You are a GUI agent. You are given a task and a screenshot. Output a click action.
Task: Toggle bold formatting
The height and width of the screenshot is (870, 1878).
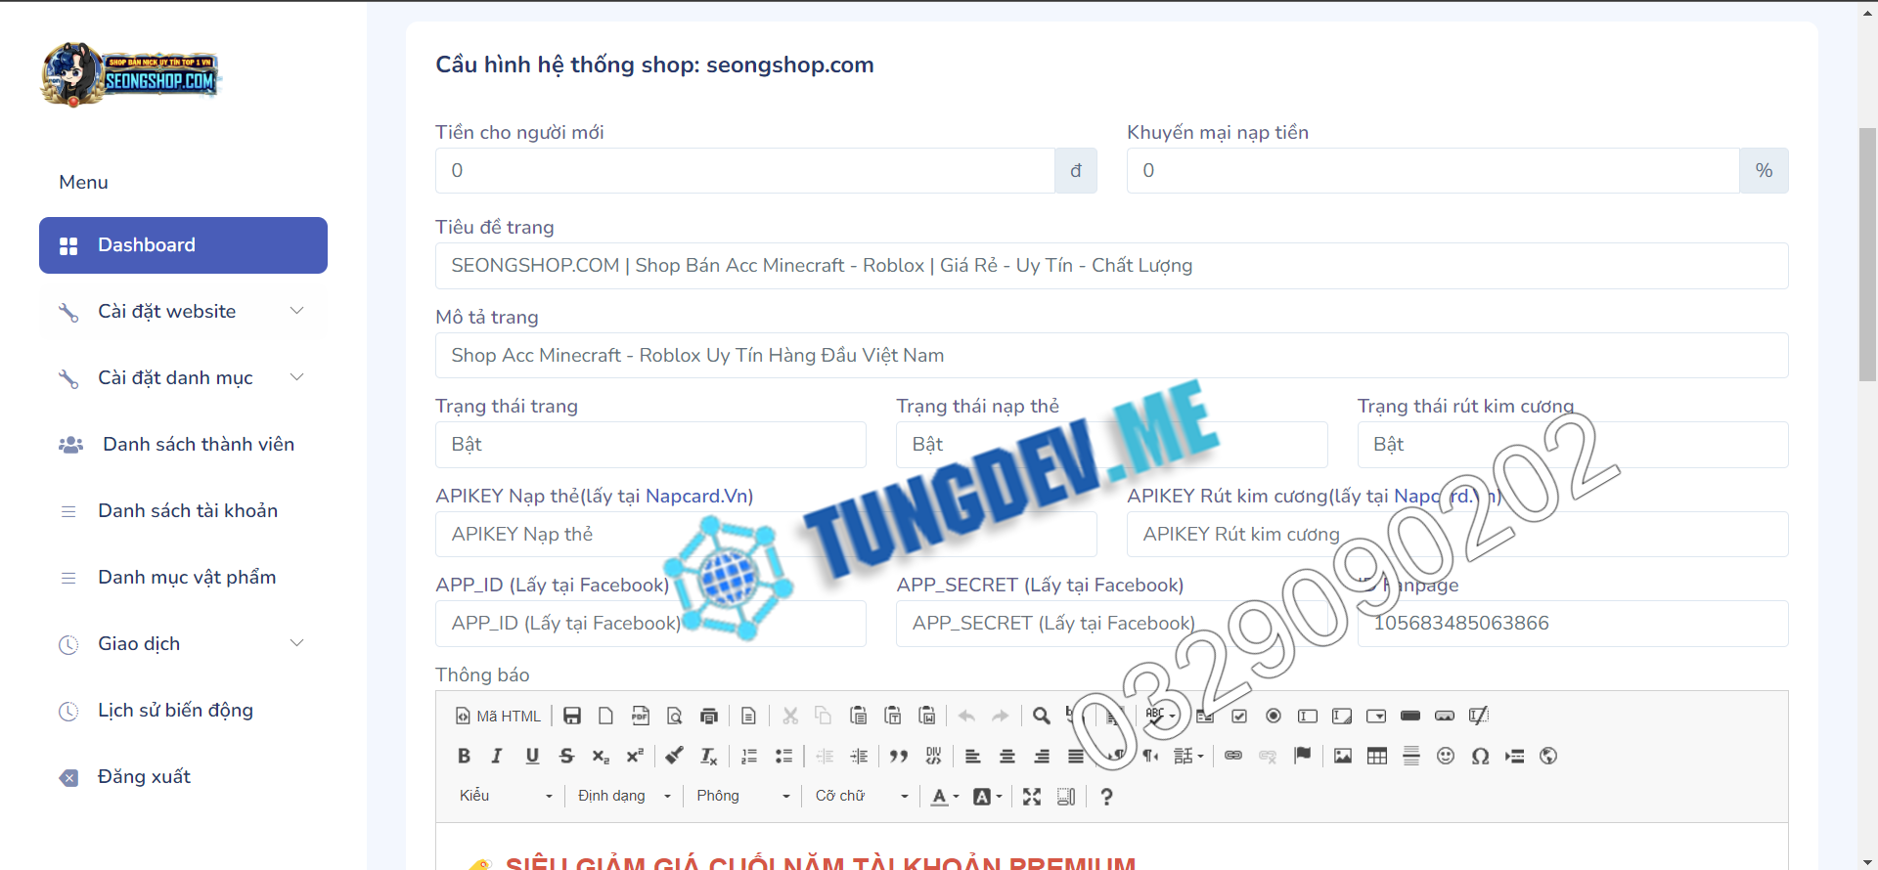click(x=464, y=756)
